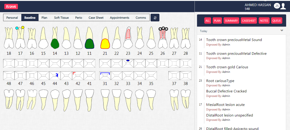The height and width of the screenshot is (130, 290).
Task: Filter history by CASESHEET button
Action: [249, 21]
